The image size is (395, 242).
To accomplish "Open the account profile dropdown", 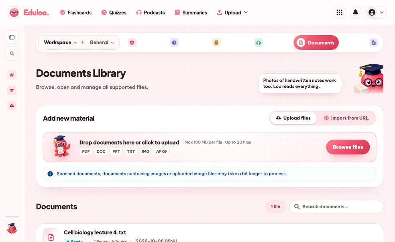I will click(376, 12).
